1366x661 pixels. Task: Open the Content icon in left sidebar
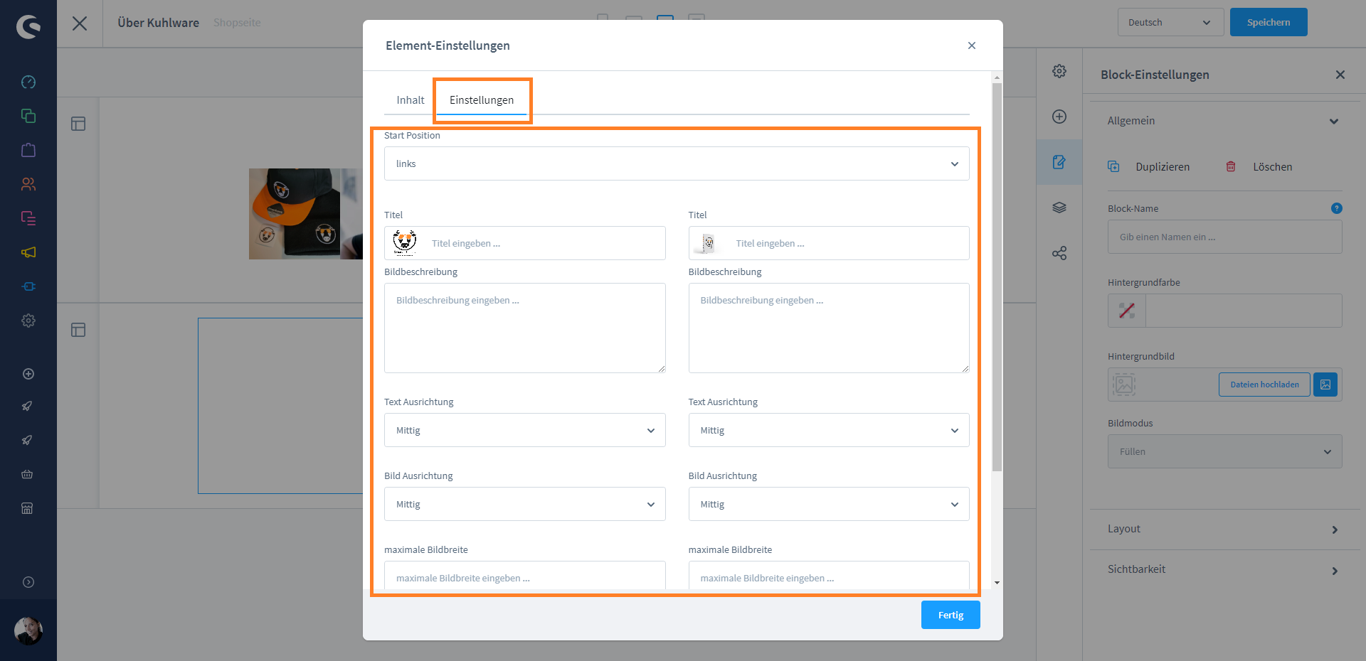28,218
